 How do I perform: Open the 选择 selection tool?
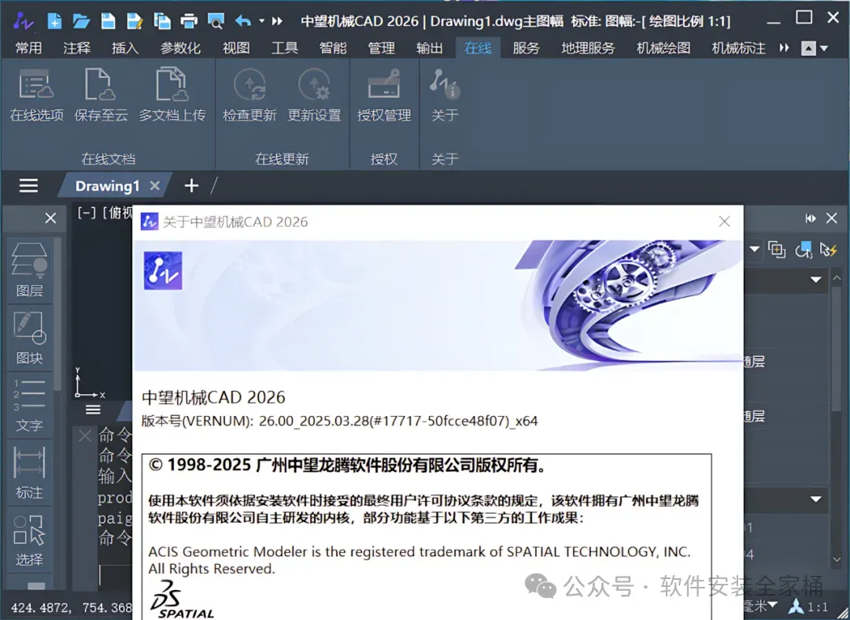coord(29,539)
